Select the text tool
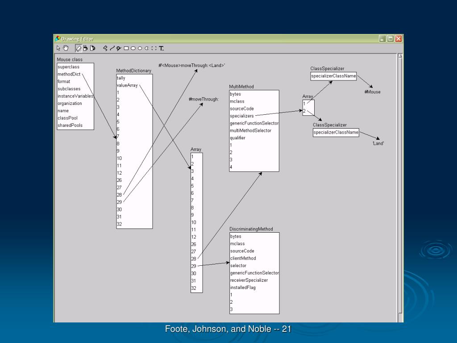The height and width of the screenshot is (343, 457). [161, 48]
